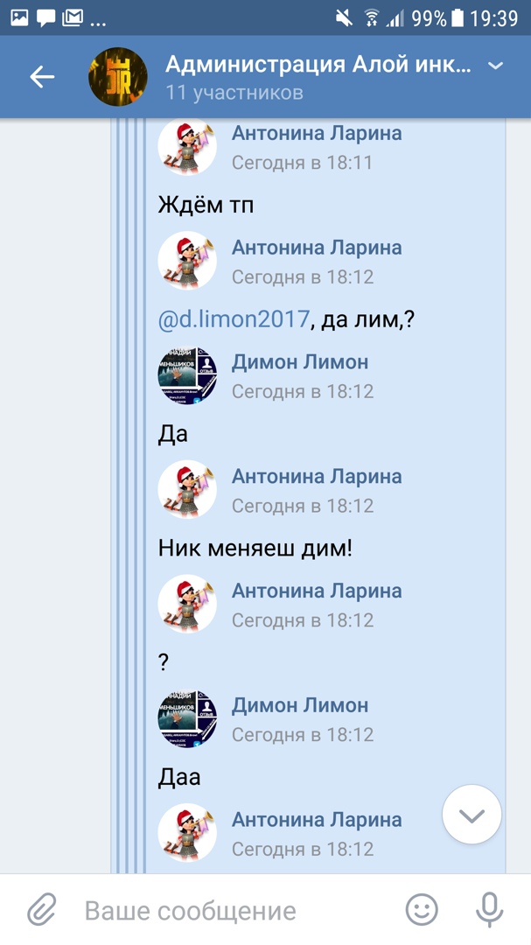Expand chat options chevron next to title
Image resolution: width=531 pixels, height=945 pixels.
[x=495, y=65]
